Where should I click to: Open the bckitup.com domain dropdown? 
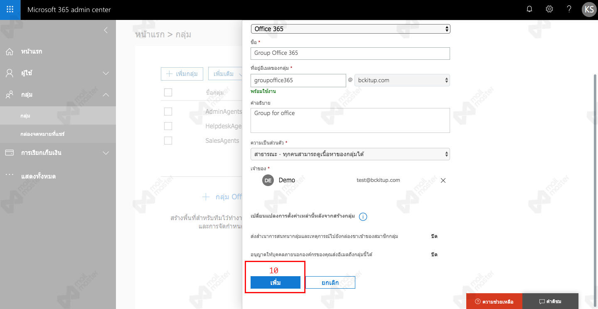pos(403,80)
